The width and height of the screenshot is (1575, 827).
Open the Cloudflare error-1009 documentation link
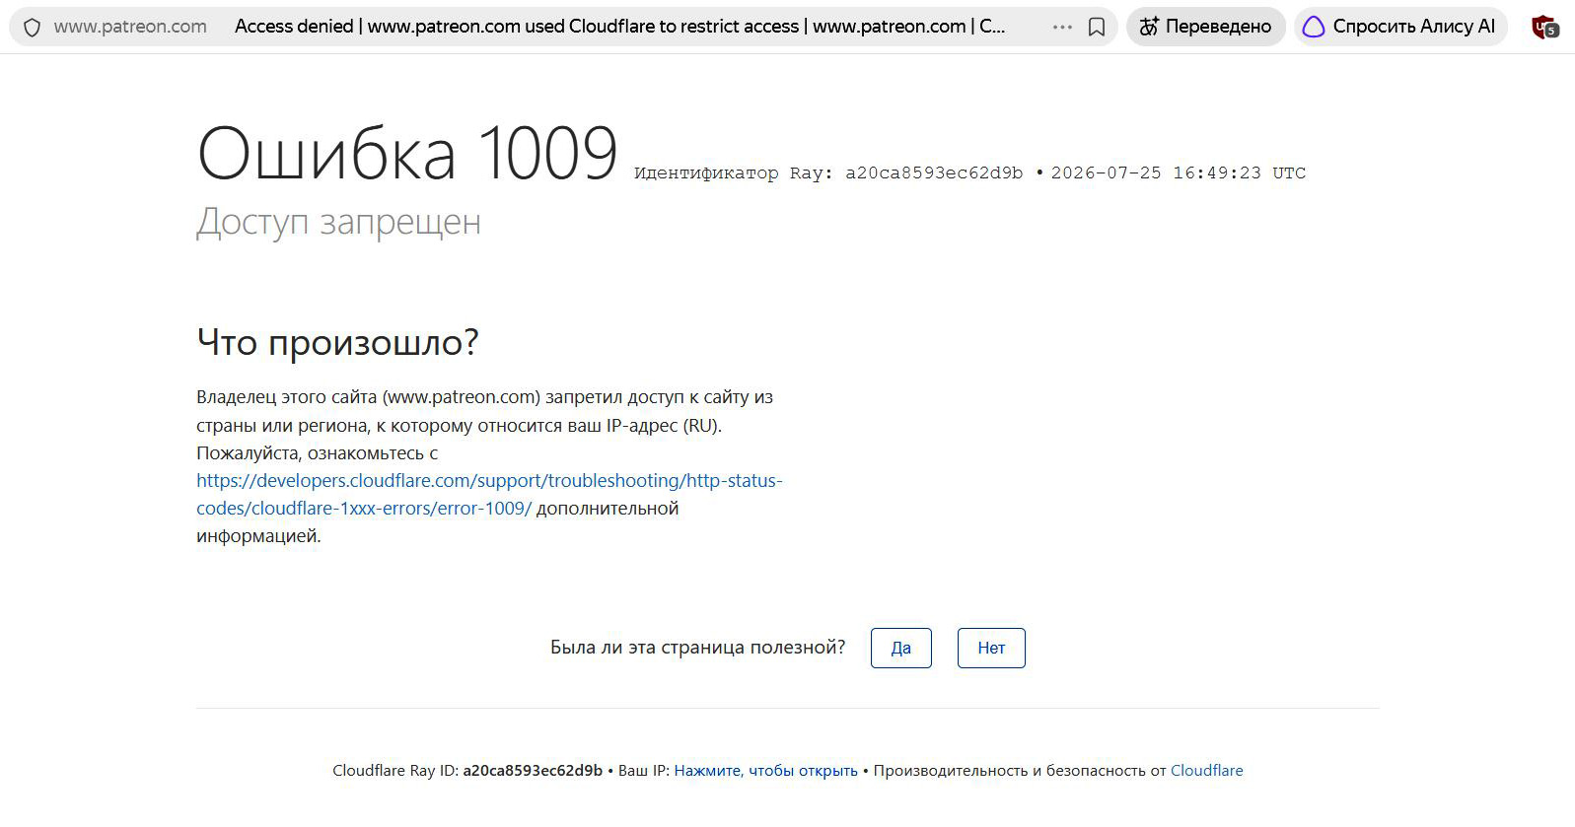[x=489, y=495]
